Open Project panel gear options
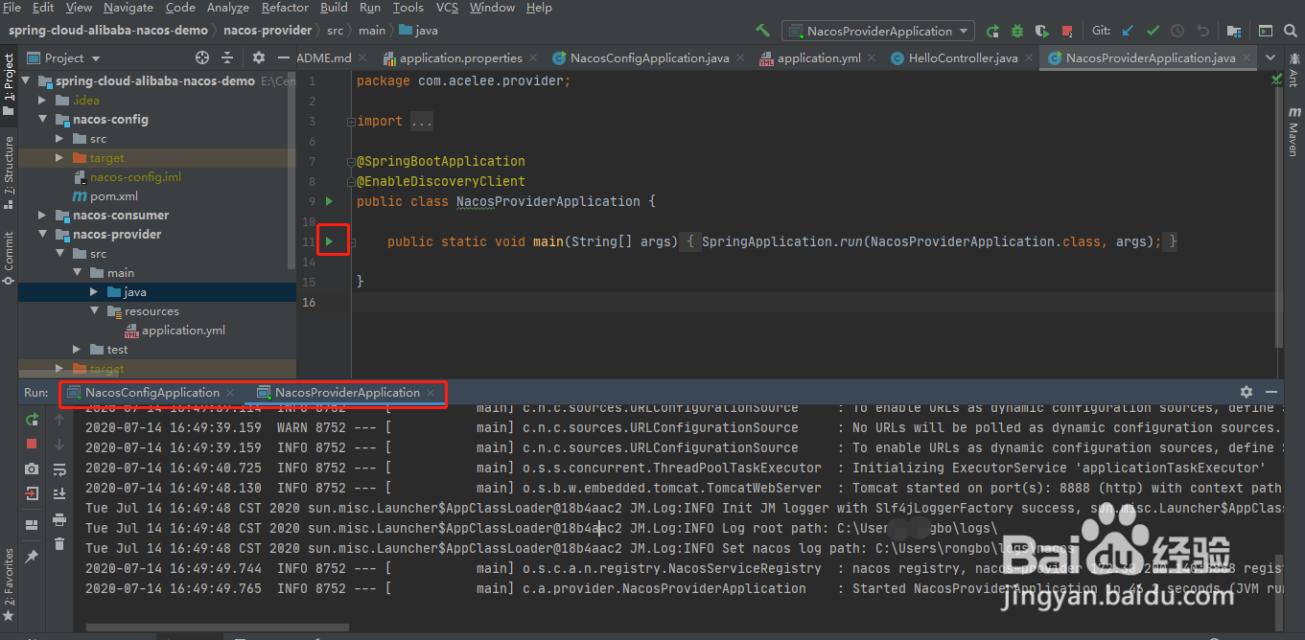Viewport: 1305px width, 640px height. 259,57
